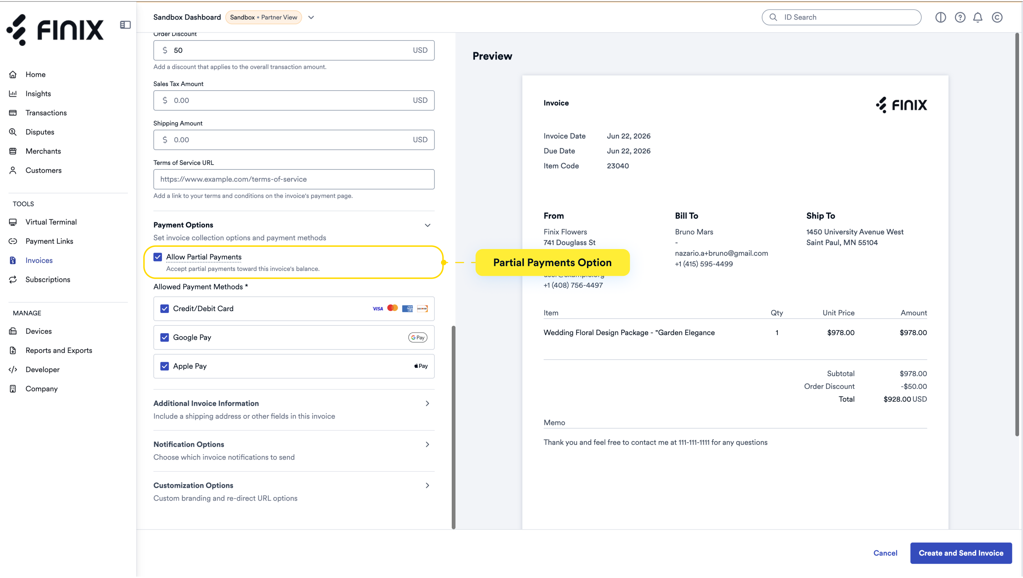Click the form panel vertical scrollbar
Image resolution: width=1023 pixels, height=578 pixels.
(x=453, y=427)
